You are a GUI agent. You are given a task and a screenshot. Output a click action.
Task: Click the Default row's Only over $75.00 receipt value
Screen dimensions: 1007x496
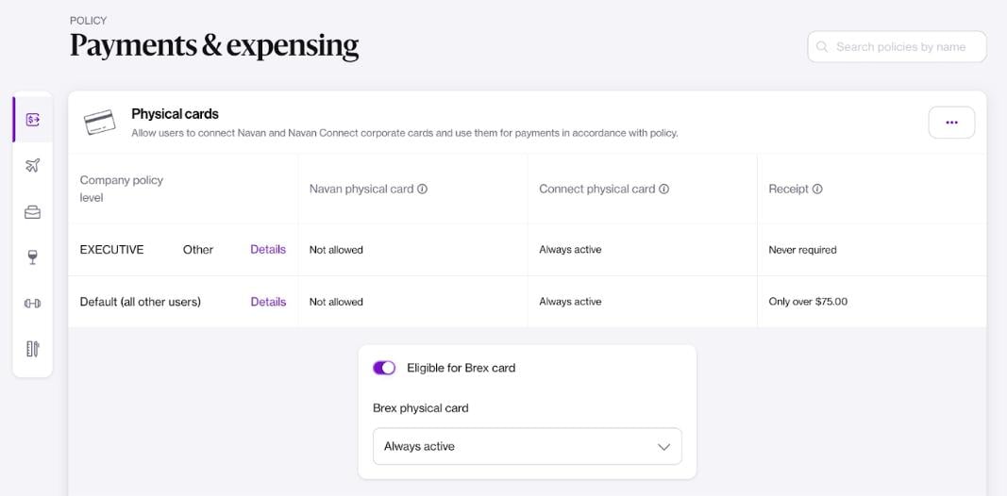[x=808, y=302]
